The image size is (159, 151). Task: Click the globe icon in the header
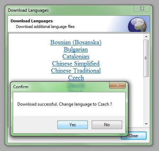tap(137, 25)
